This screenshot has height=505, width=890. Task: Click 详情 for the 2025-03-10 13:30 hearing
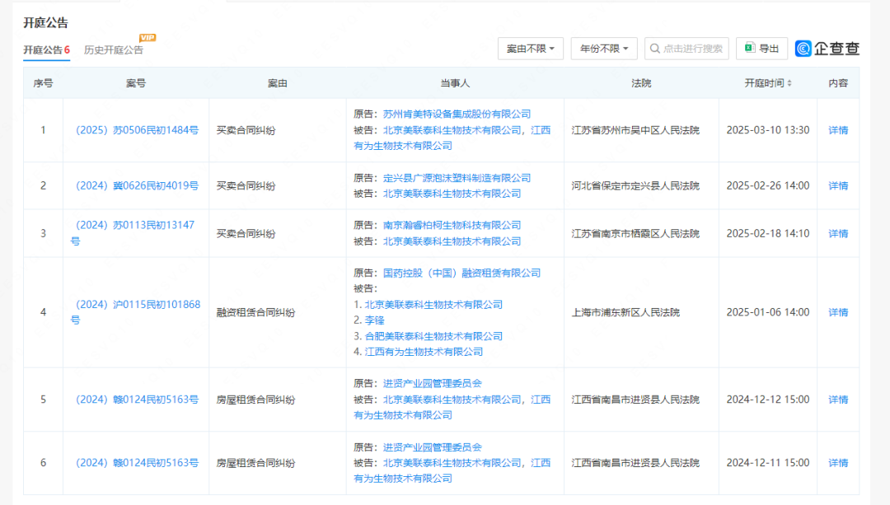838,130
